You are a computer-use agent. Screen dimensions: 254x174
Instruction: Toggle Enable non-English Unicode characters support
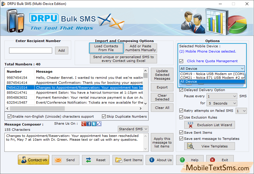(x=10, y=116)
